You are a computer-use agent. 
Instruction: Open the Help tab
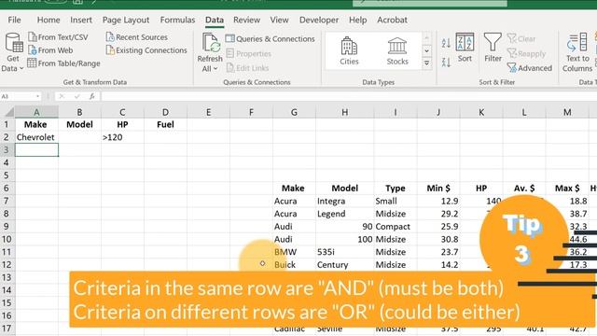[x=358, y=20]
